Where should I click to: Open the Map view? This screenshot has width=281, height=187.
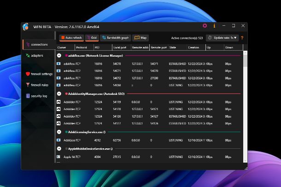(x=140, y=38)
